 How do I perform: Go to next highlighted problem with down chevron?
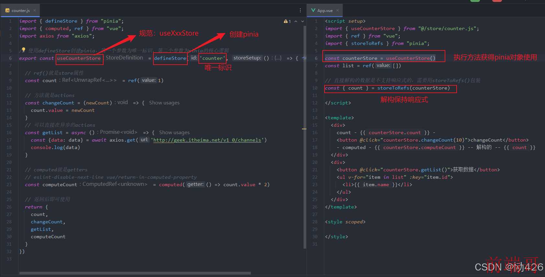tap(303, 21)
